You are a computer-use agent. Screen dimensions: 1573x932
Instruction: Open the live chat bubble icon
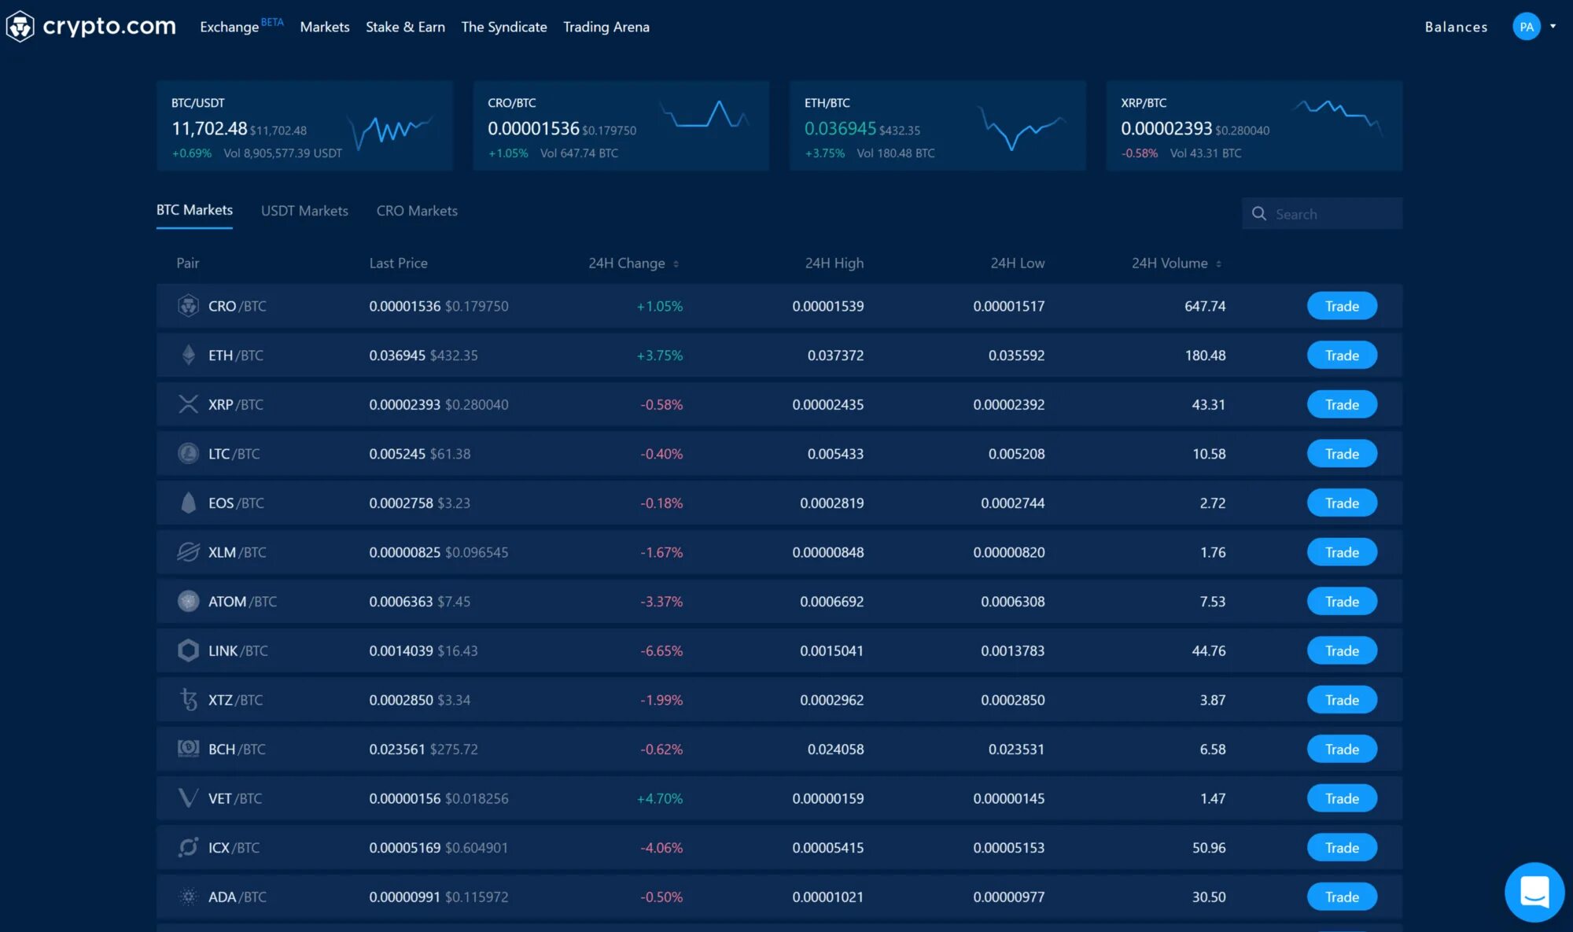(x=1534, y=892)
